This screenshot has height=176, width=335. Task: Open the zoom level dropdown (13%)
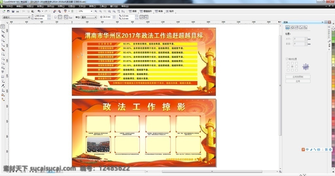(x=92, y=11)
